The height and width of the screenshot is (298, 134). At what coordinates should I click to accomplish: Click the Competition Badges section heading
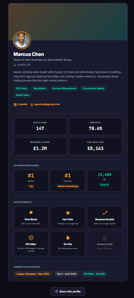click(27, 267)
